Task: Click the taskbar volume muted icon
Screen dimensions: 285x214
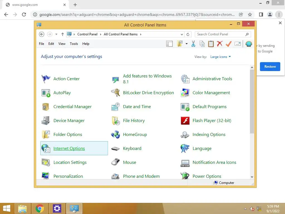Action: click(x=252, y=209)
